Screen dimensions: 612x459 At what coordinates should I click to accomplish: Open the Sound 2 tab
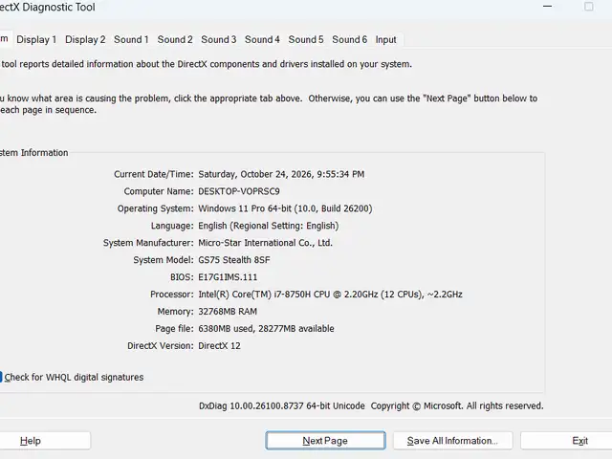click(x=175, y=39)
